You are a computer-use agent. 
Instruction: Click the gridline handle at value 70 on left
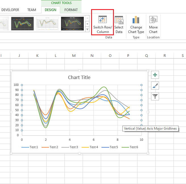22,100
